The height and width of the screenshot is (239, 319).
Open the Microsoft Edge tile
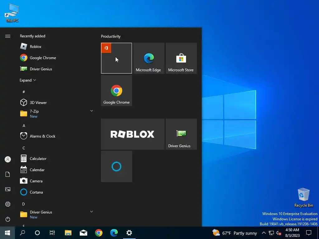(x=149, y=58)
